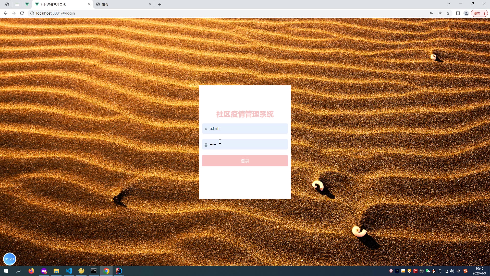View site information for localhost
Screen dimensions: 490x276
(32, 13)
